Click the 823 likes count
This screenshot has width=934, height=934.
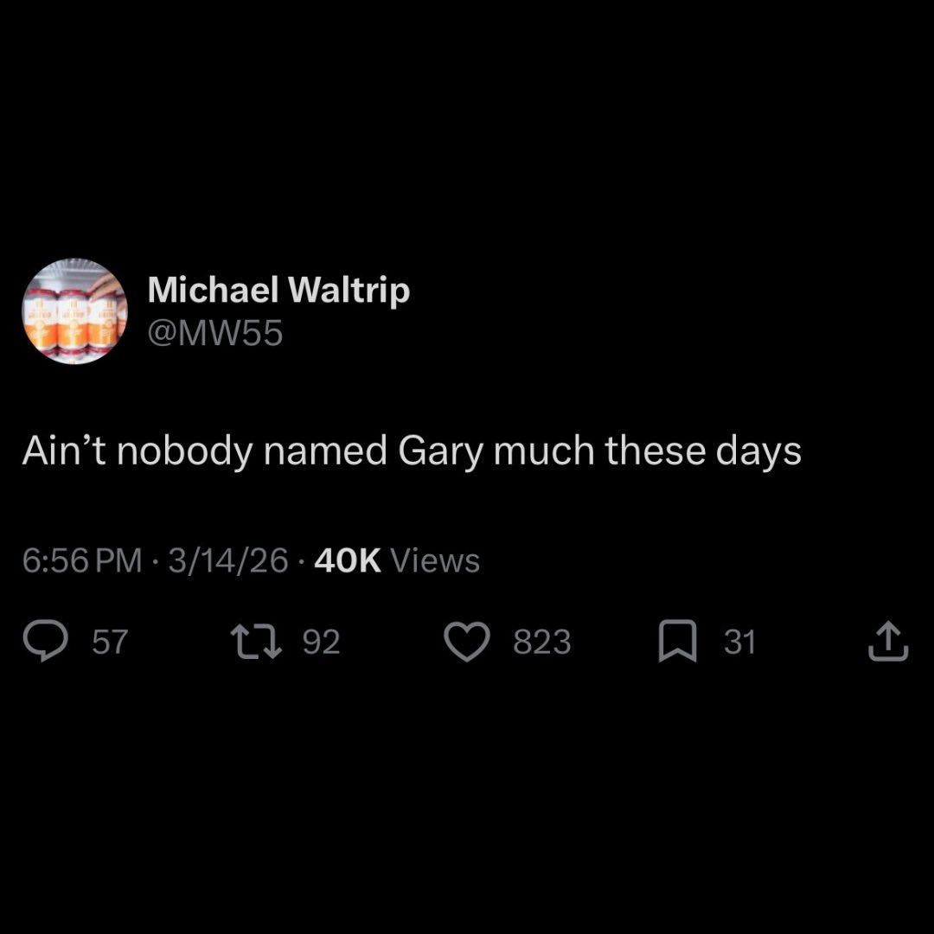pyautogui.click(x=542, y=642)
